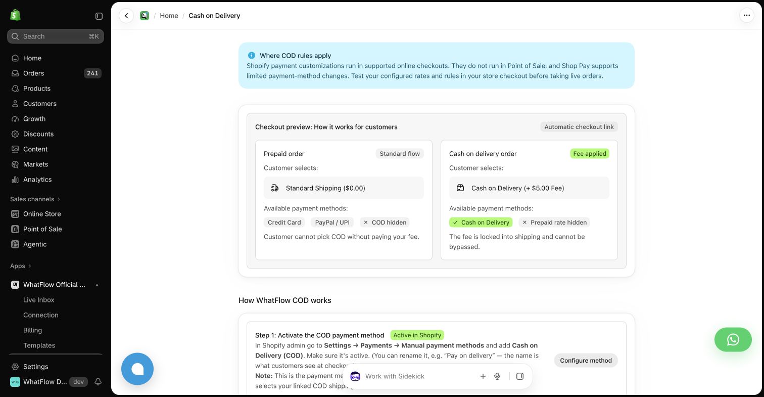Screen dimensions: 764x397
Task: Click the WhatFlow app icon in breadcrumb
Action: click(x=145, y=16)
